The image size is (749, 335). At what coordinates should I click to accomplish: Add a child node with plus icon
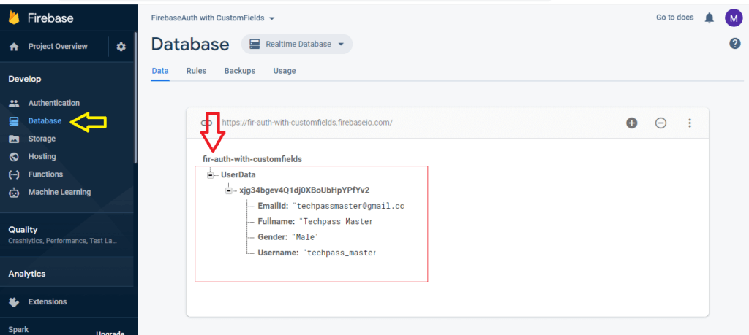631,123
